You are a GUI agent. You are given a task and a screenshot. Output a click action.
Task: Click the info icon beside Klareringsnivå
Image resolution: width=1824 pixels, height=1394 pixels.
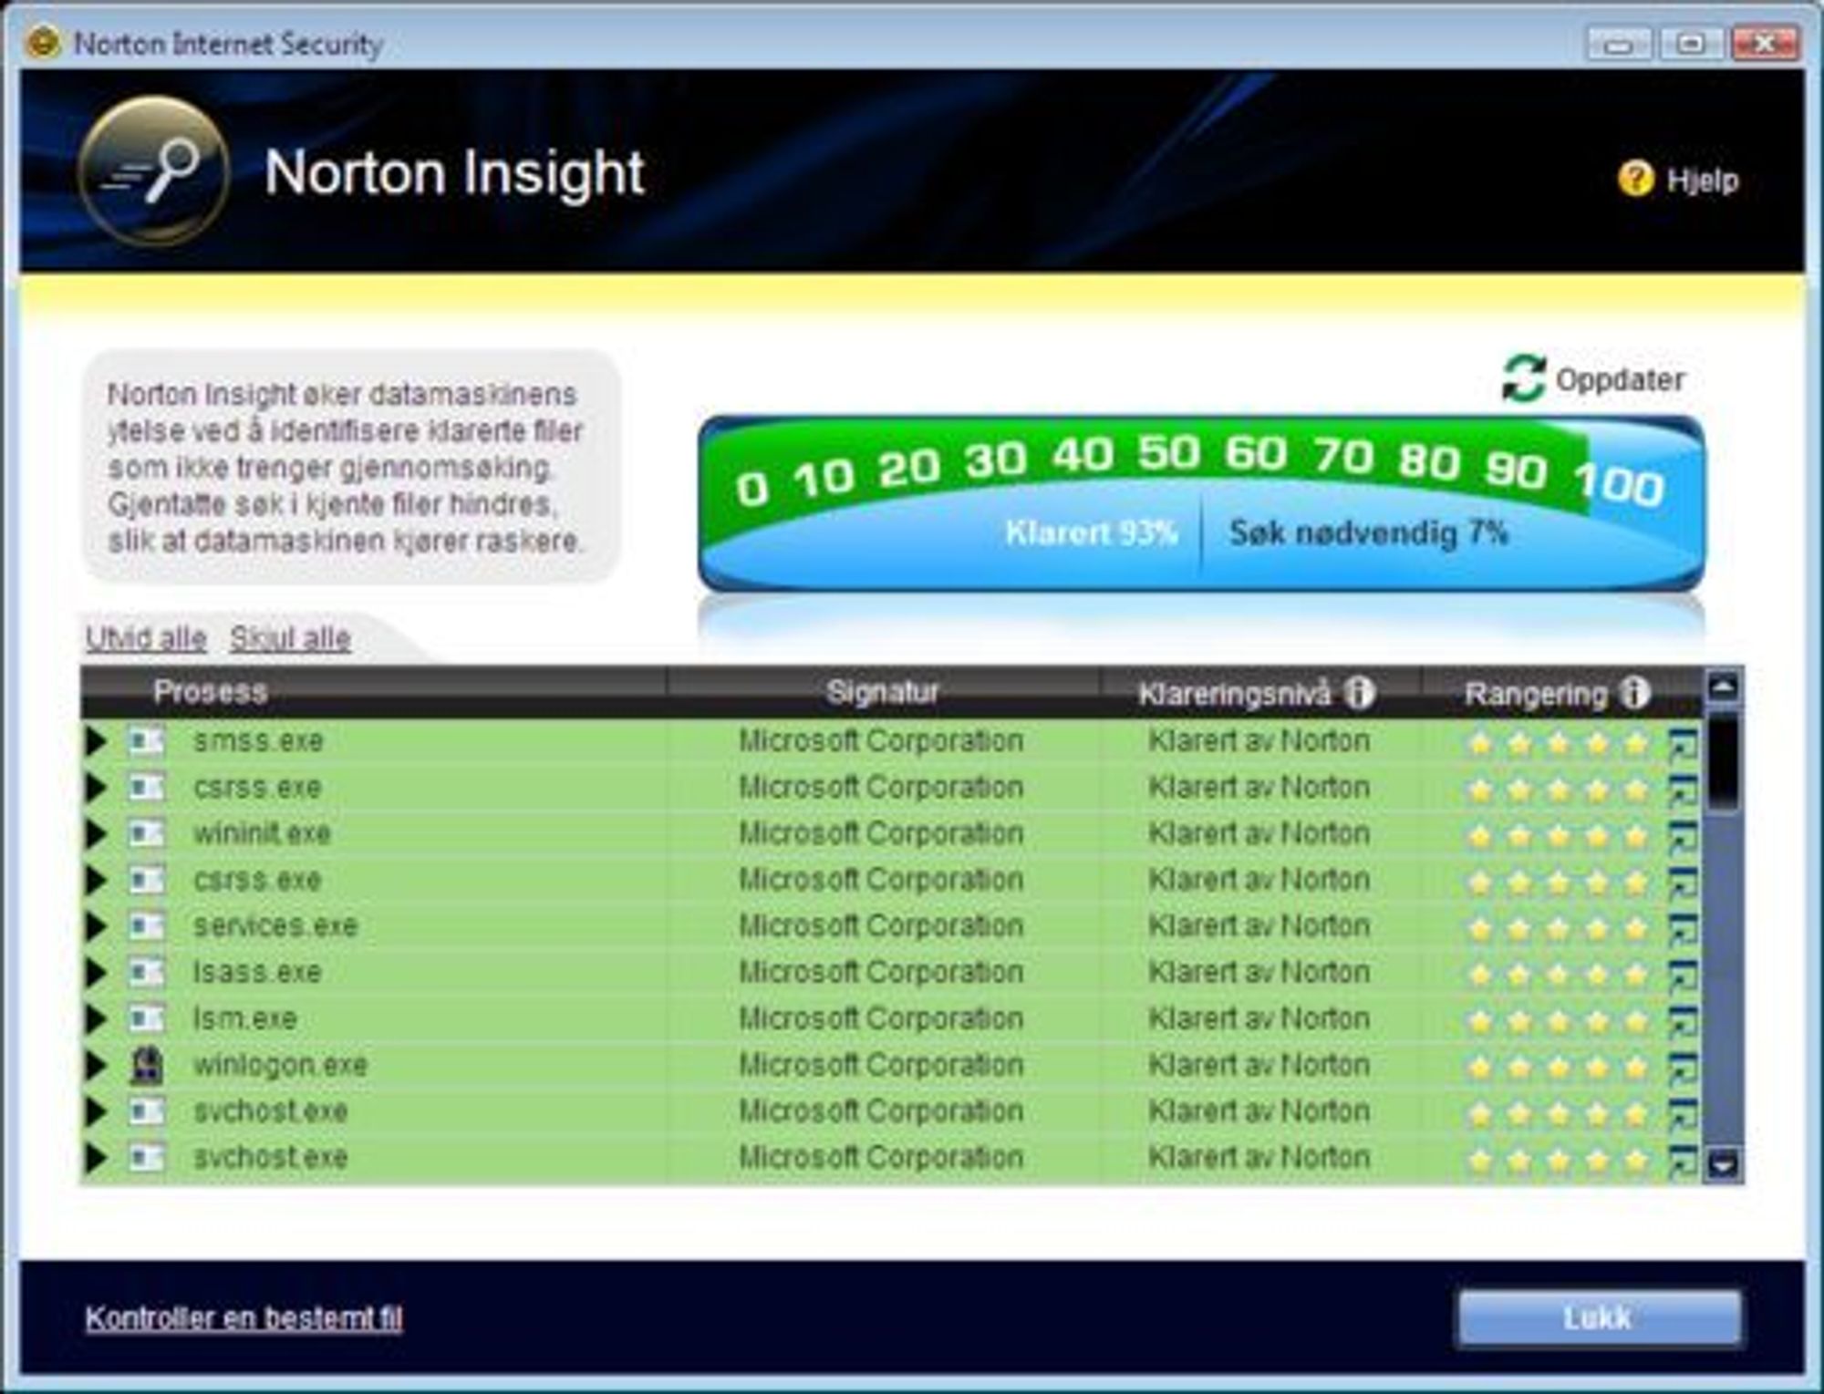point(1360,693)
